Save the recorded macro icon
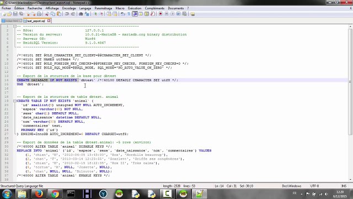 (184, 14)
